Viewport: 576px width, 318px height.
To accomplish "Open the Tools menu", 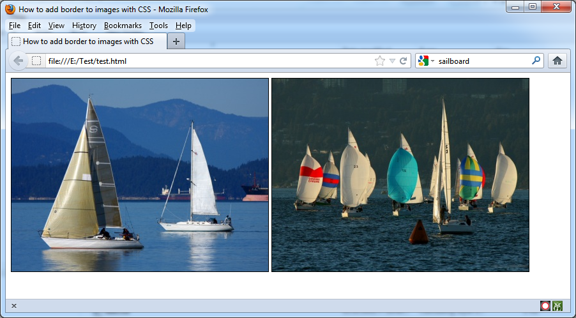I will 158,26.
